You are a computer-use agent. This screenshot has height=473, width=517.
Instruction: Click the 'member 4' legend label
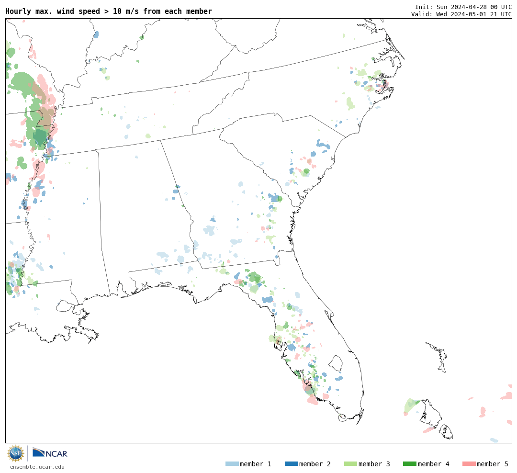(x=433, y=464)
